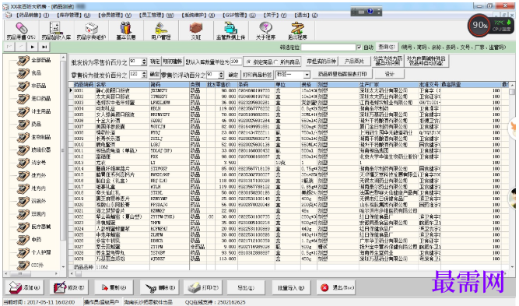Click the 交班 handshake icon
Image resolution: width=519 pixels, height=306 pixels.
[196, 30]
